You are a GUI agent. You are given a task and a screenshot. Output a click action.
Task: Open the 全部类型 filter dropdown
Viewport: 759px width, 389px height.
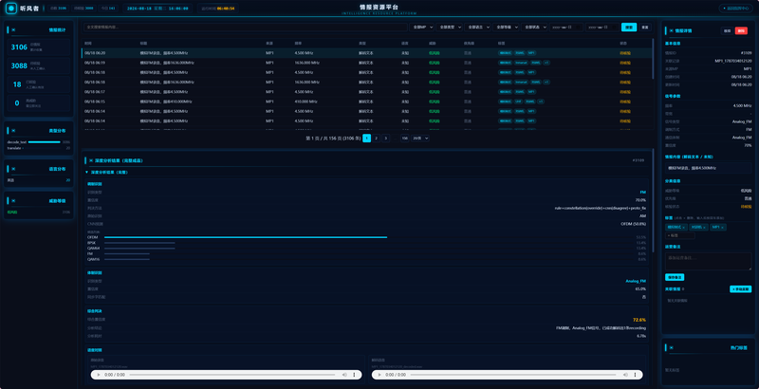pyautogui.click(x=449, y=28)
